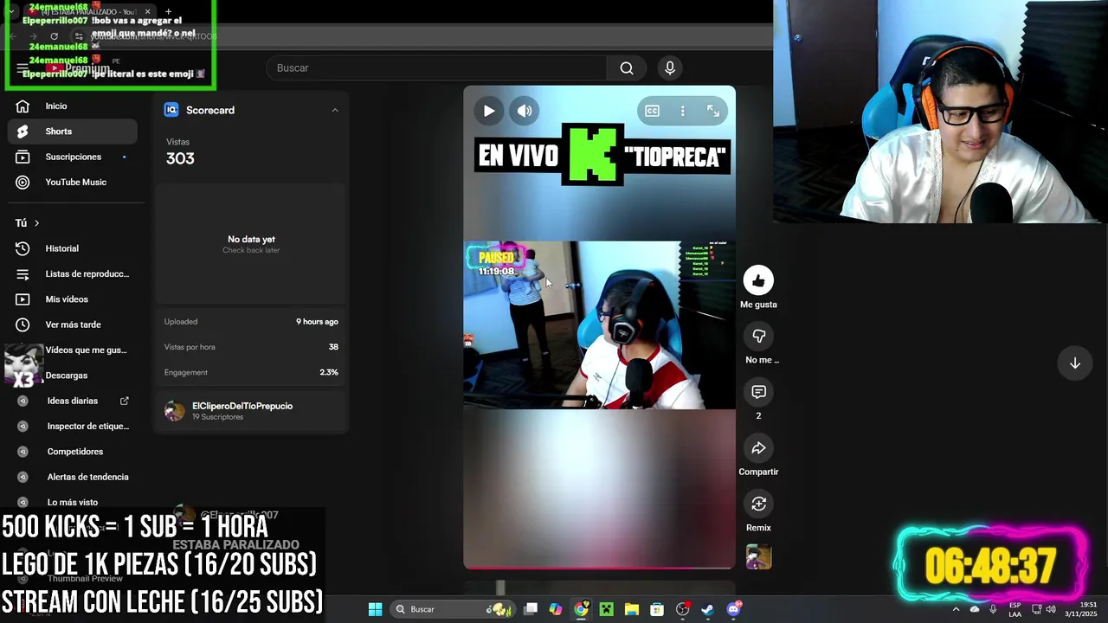Open the sound source thumbnail below Remix
The width and height of the screenshot is (1108, 623).
click(x=758, y=556)
